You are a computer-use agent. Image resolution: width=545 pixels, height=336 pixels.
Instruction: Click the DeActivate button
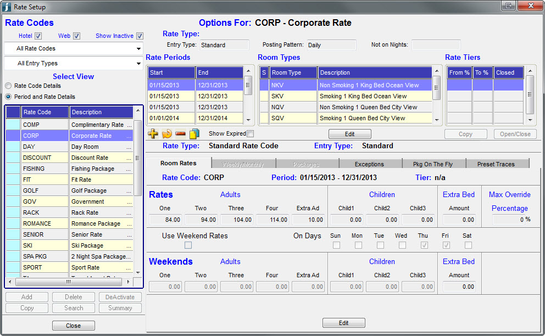(x=120, y=297)
